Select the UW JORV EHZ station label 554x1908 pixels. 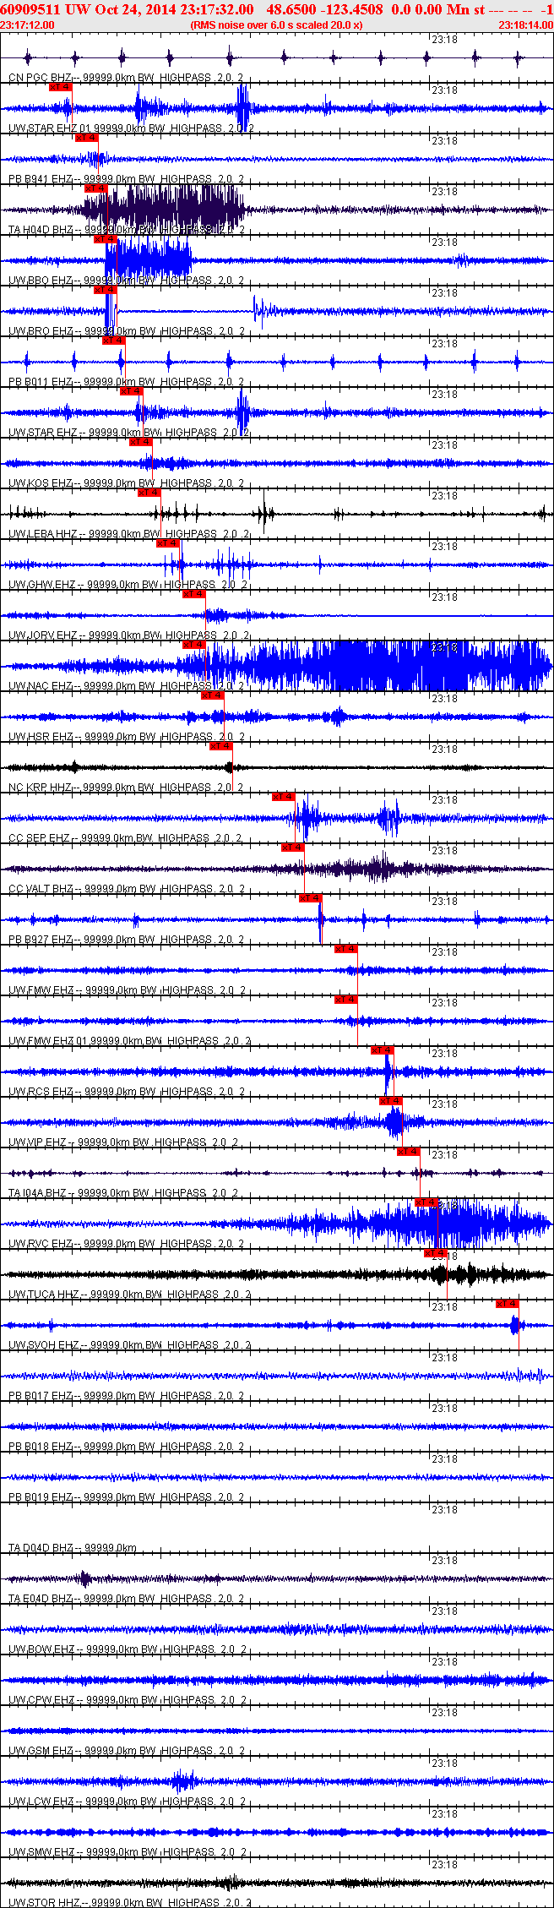click(x=129, y=635)
